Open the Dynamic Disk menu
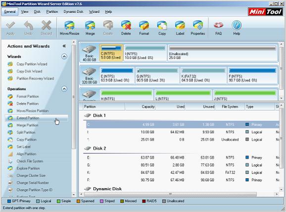Viewport: 286px width, 212px height. click(73, 12)
